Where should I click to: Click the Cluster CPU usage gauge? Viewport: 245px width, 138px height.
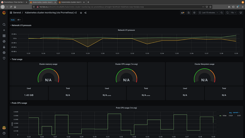[126, 76]
